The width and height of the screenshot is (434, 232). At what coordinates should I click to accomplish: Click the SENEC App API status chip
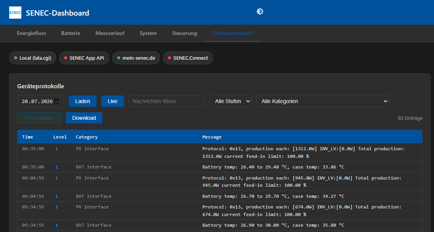point(84,58)
